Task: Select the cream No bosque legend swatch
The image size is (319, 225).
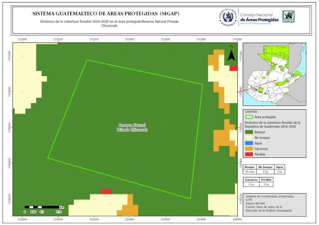Action: (x=248, y=137)
